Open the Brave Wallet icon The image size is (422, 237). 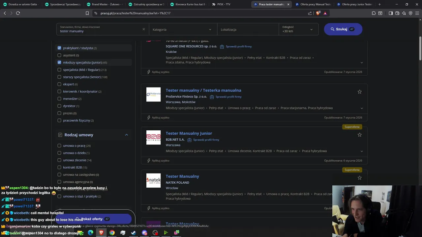397,13
